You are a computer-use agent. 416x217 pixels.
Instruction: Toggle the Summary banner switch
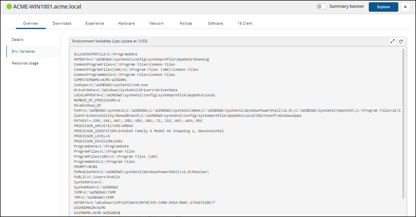click(321, 7)
